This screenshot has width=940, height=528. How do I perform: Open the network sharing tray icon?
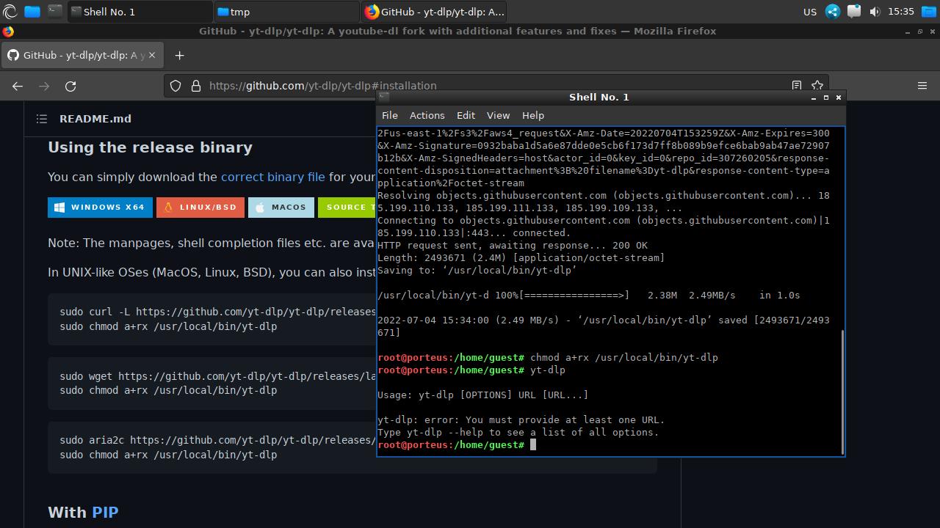click(833, 12)
